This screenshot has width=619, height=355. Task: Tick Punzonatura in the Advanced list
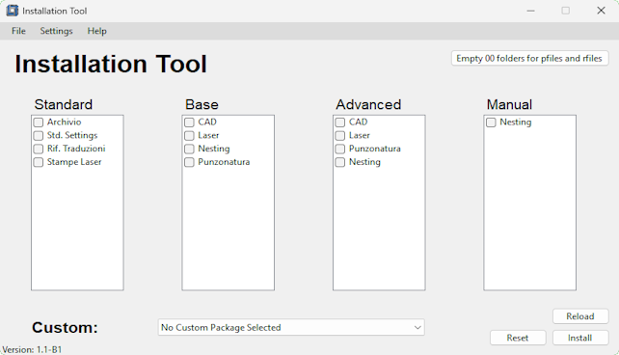(340, 149)
